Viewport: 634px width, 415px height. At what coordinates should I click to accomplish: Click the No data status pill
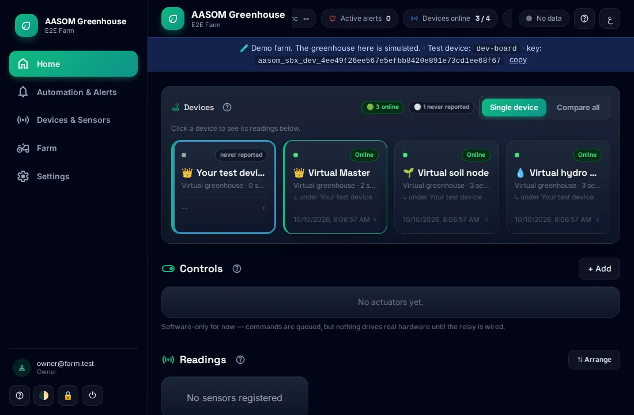[x=544, y=18]
